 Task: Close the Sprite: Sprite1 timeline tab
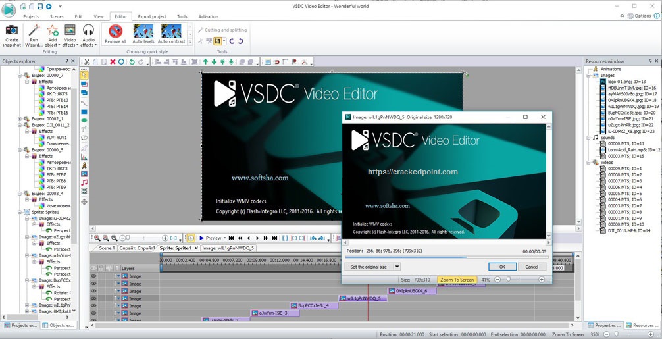click(x=196, y=248)
